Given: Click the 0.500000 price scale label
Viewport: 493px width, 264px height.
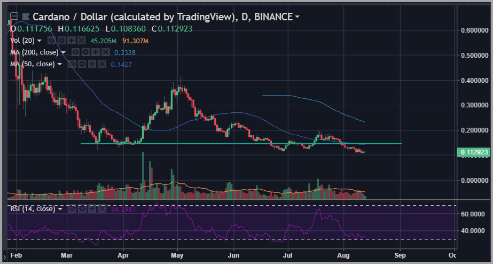Looking at the screenshot, I should pyautogui.click(x=474, y=56).
